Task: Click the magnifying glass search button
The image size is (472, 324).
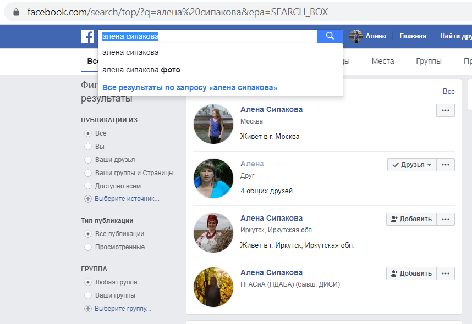Action: [x=330, y=36]
